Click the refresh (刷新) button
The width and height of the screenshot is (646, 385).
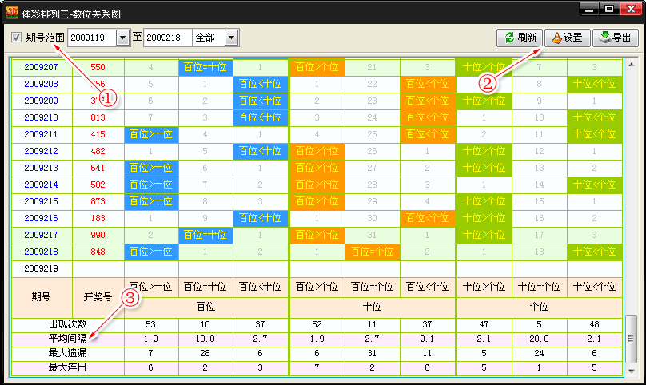520,38
